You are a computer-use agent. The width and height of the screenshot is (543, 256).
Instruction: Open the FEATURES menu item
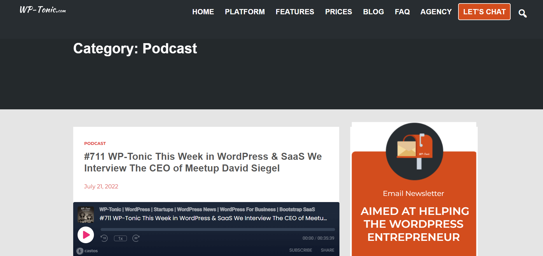pyautogui.click(x=295, y=12)
